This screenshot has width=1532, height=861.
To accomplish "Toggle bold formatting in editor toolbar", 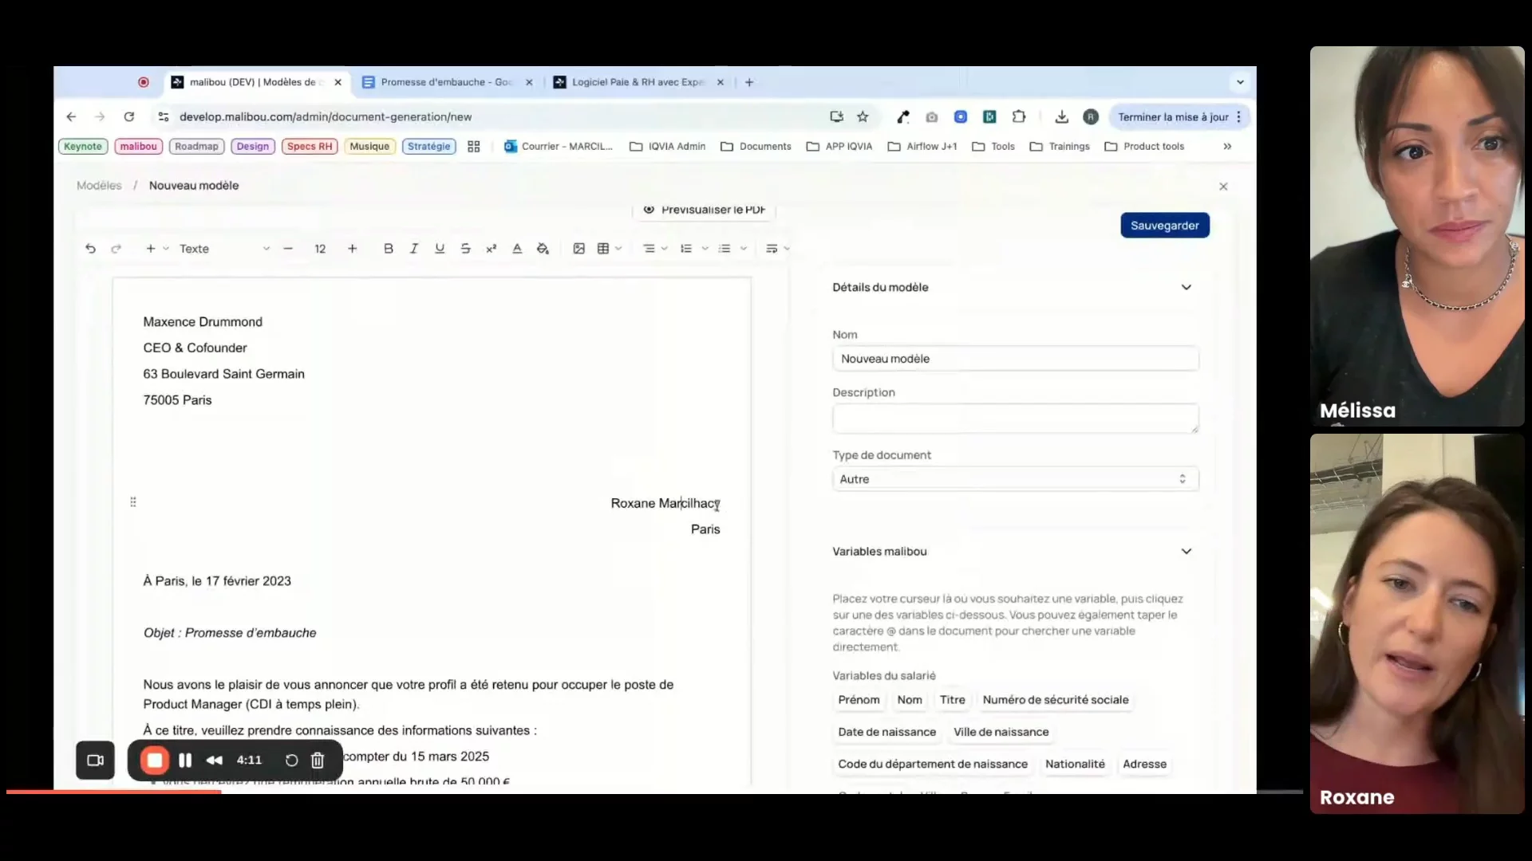I will click(389, 249).
